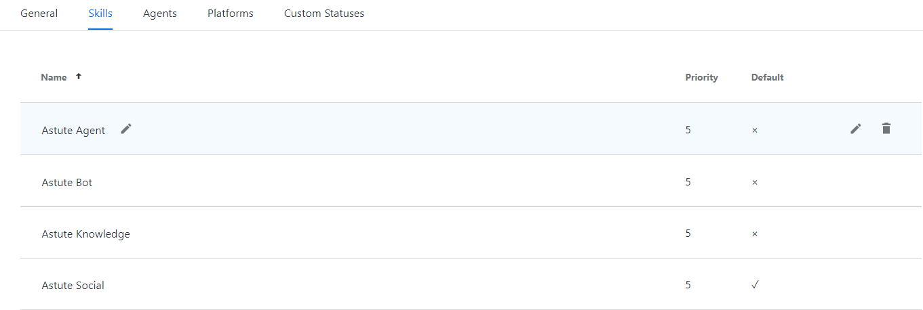
Task: Edit the Astute Agent row using right-side pencil
Action: click(856, 129)
